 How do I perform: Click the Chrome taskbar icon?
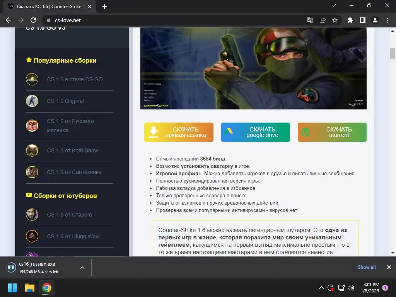click(47, 288)
